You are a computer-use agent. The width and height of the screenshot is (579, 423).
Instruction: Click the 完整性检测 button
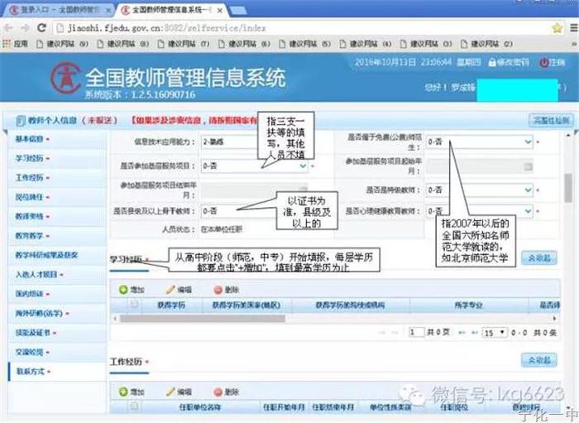(552, 120)
